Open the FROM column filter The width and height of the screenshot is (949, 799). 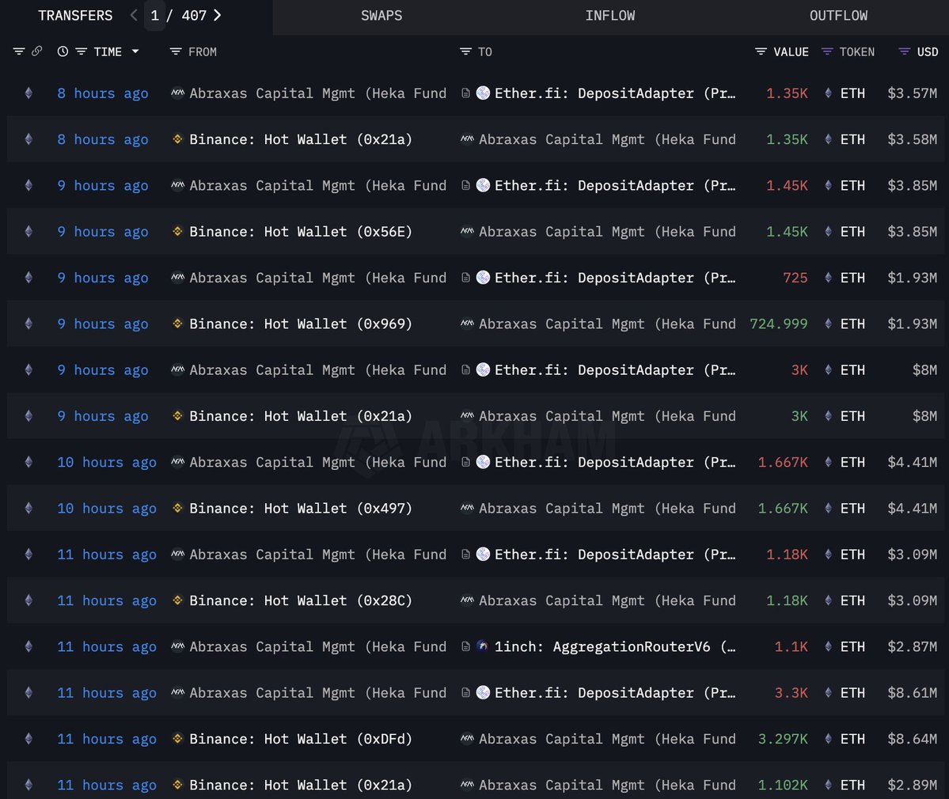[176, 51]
